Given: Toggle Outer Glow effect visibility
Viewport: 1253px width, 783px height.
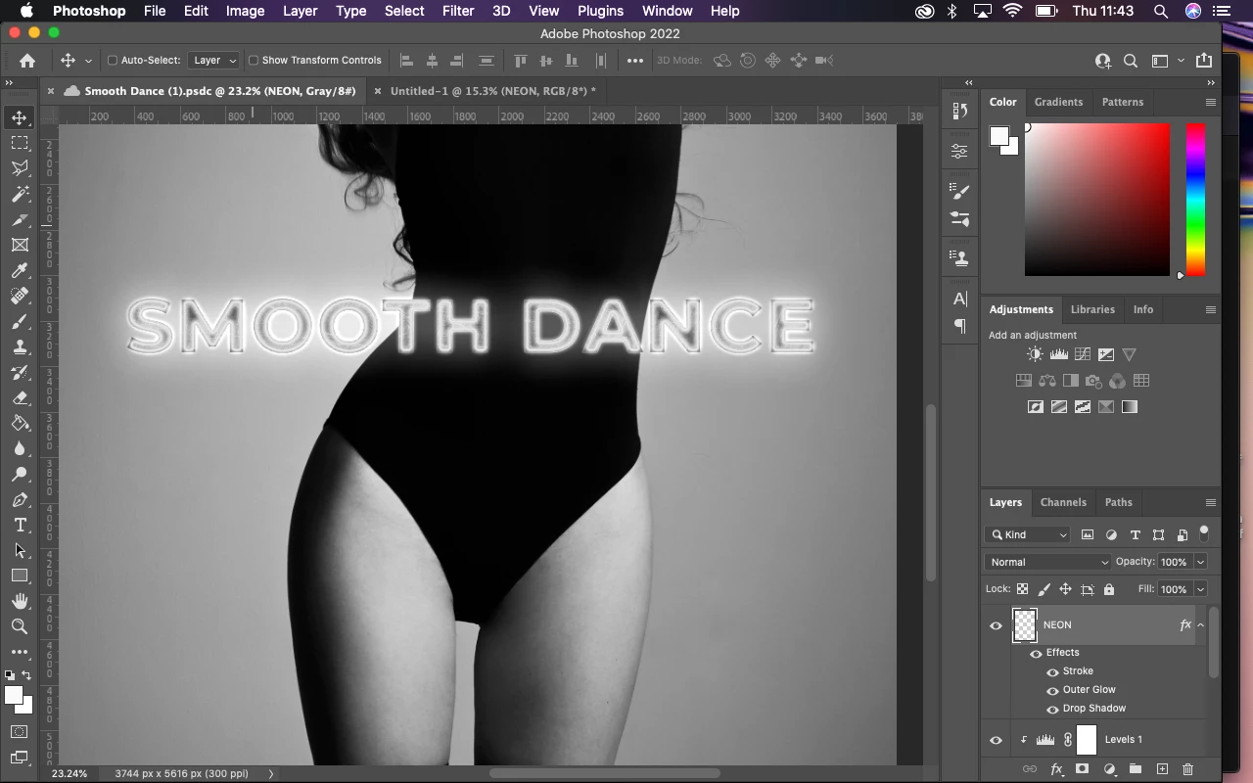Looking at the screenshot, I should click(1052, 690).
